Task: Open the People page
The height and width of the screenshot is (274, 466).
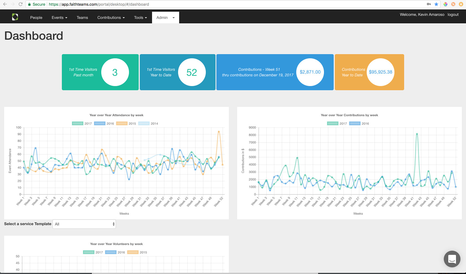Action: click(x=36, y=17)
